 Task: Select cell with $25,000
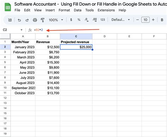76,47
